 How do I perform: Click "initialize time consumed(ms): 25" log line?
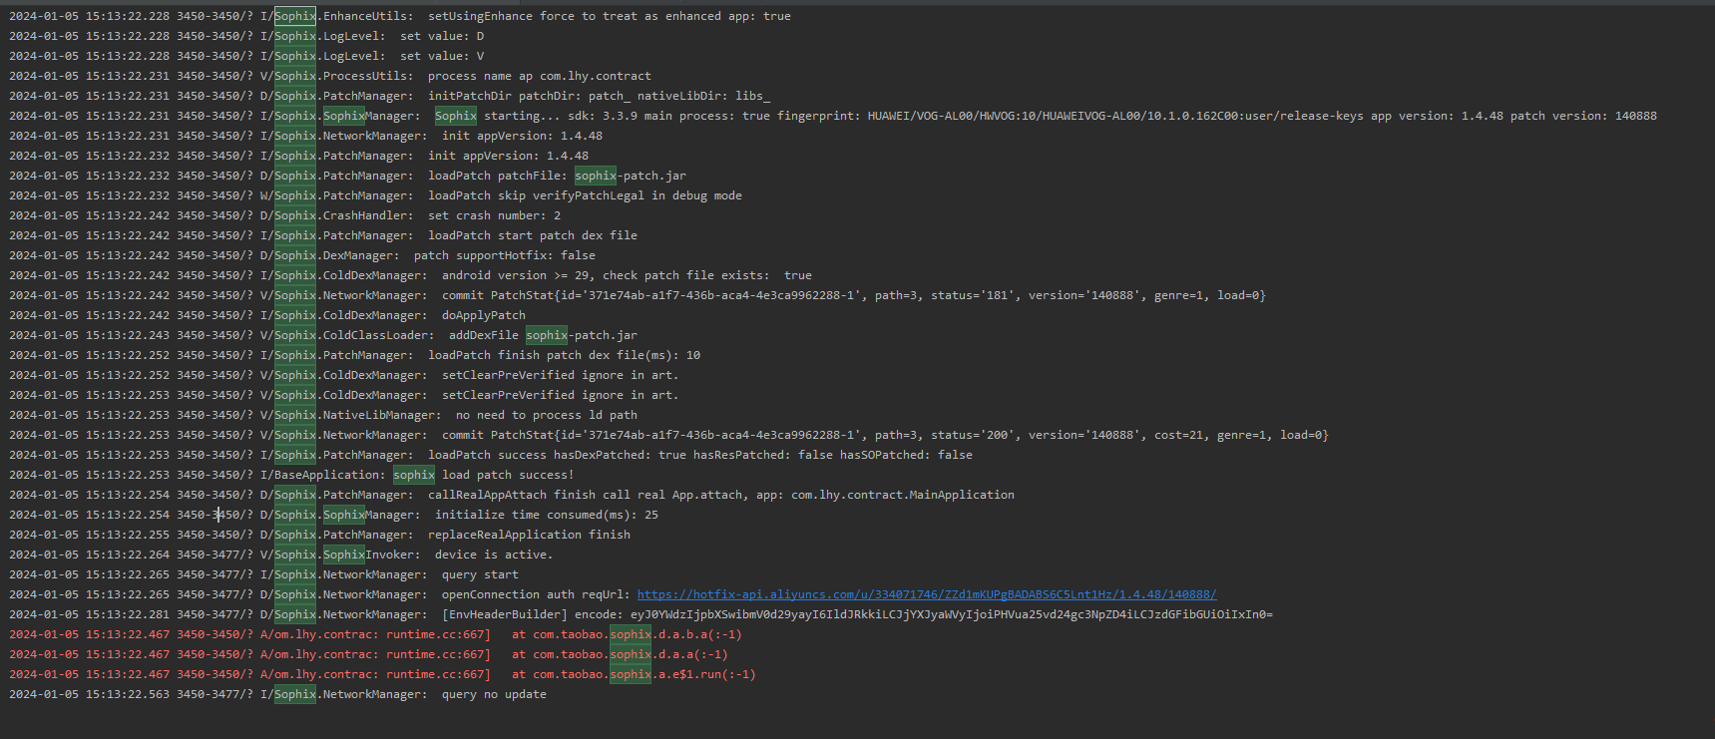point(546,515)
